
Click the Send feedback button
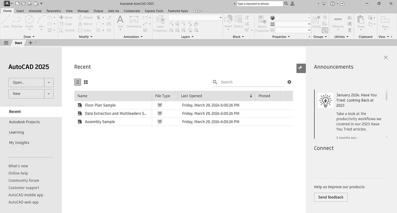[x=331, y=197]
